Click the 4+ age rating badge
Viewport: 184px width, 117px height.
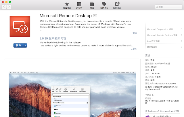click(x=95, y=16)
